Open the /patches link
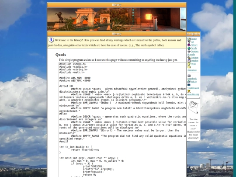 click(x=194, y=61)
